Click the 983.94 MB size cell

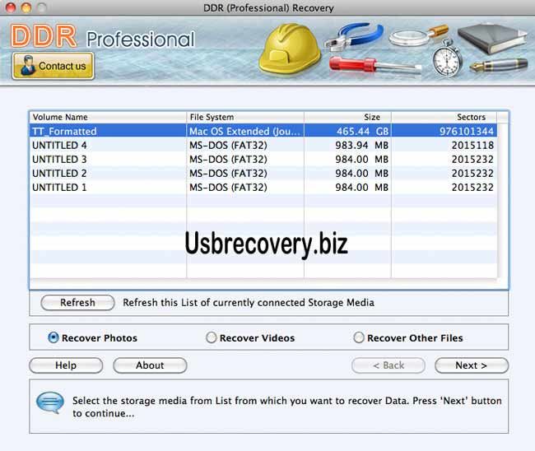pyautogui.click(x=347, y=146)
